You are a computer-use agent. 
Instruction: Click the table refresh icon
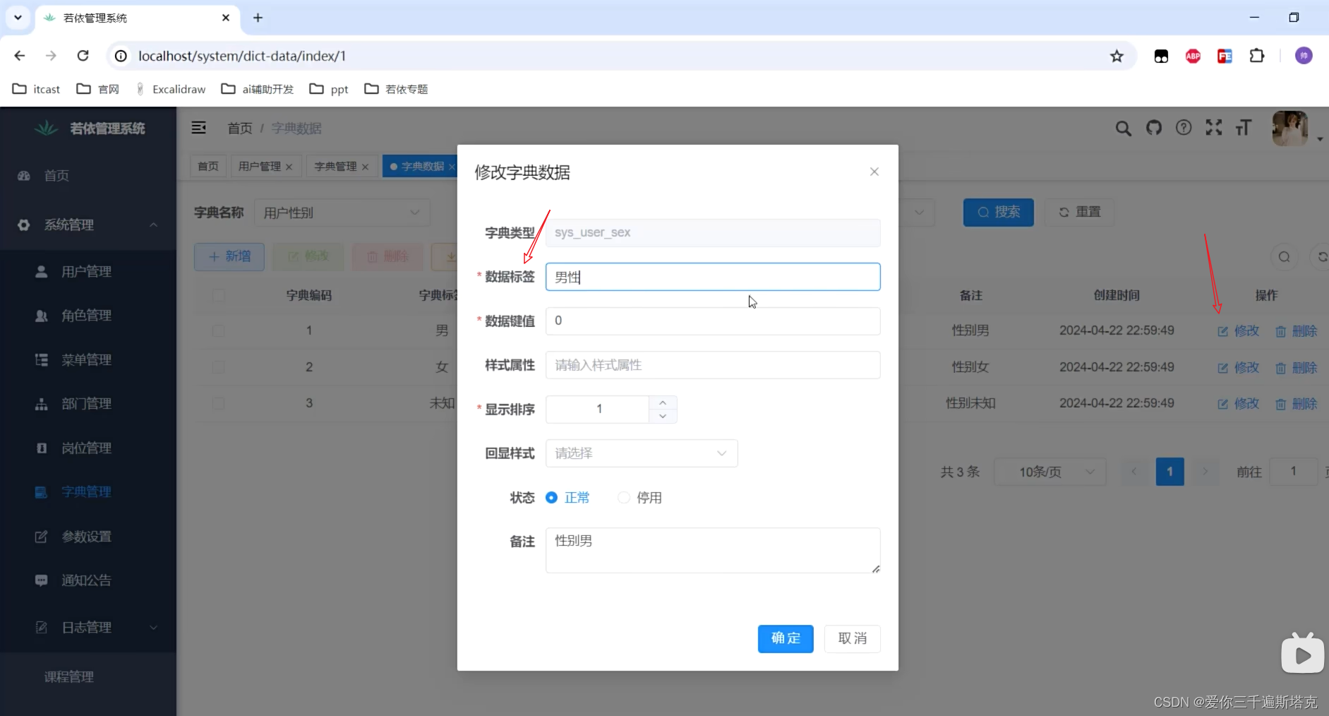(1323, 257)
